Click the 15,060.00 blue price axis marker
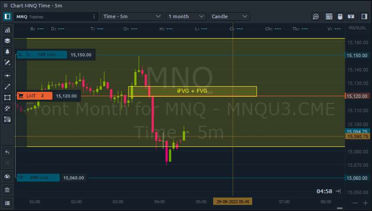372x211 pixels. tap(357, 178)
